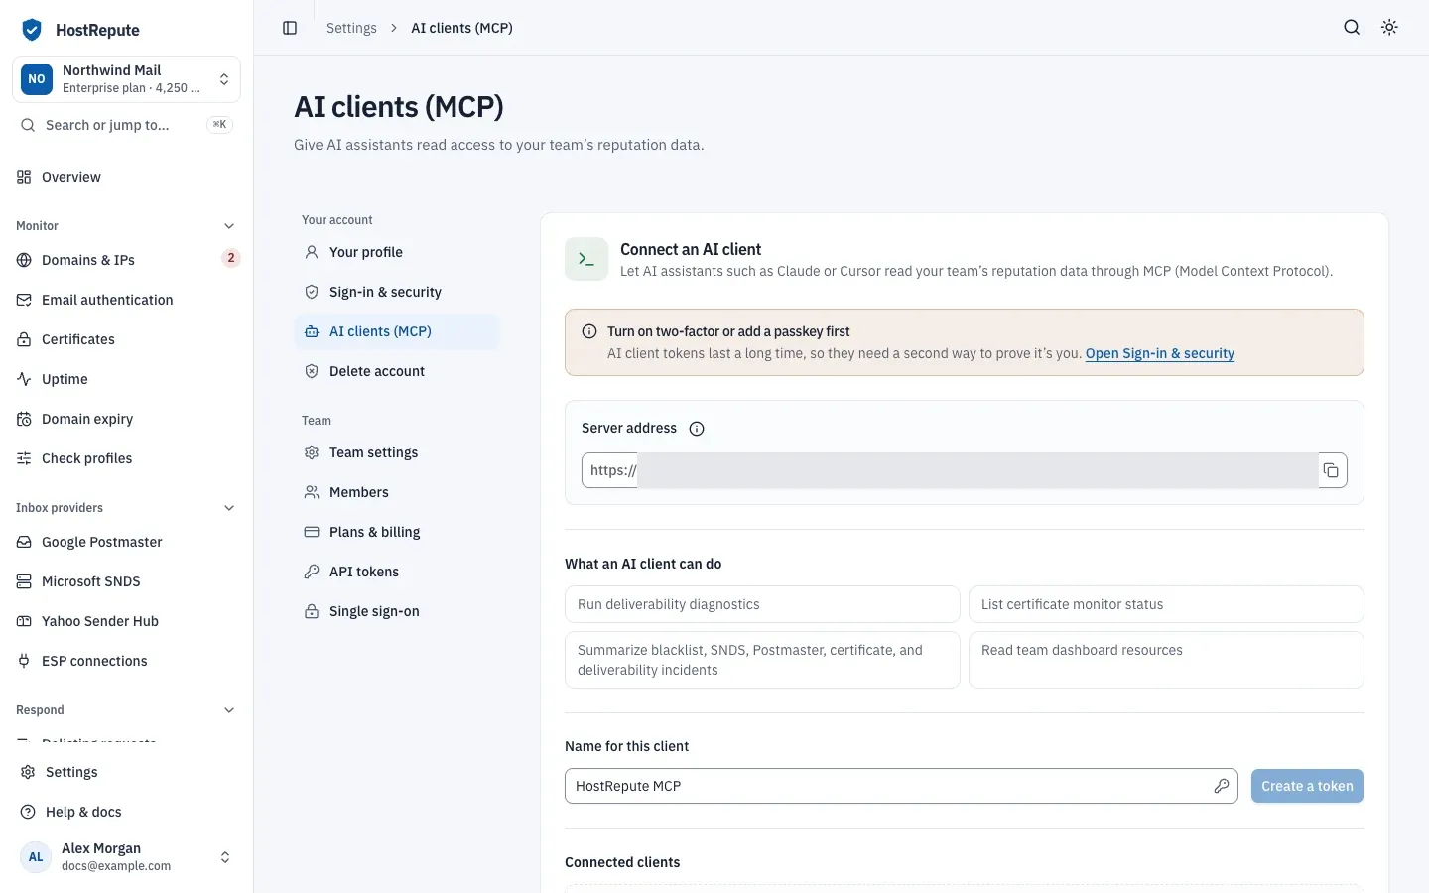Copy the server address
1429x893 pixels.
(1331, 470)
